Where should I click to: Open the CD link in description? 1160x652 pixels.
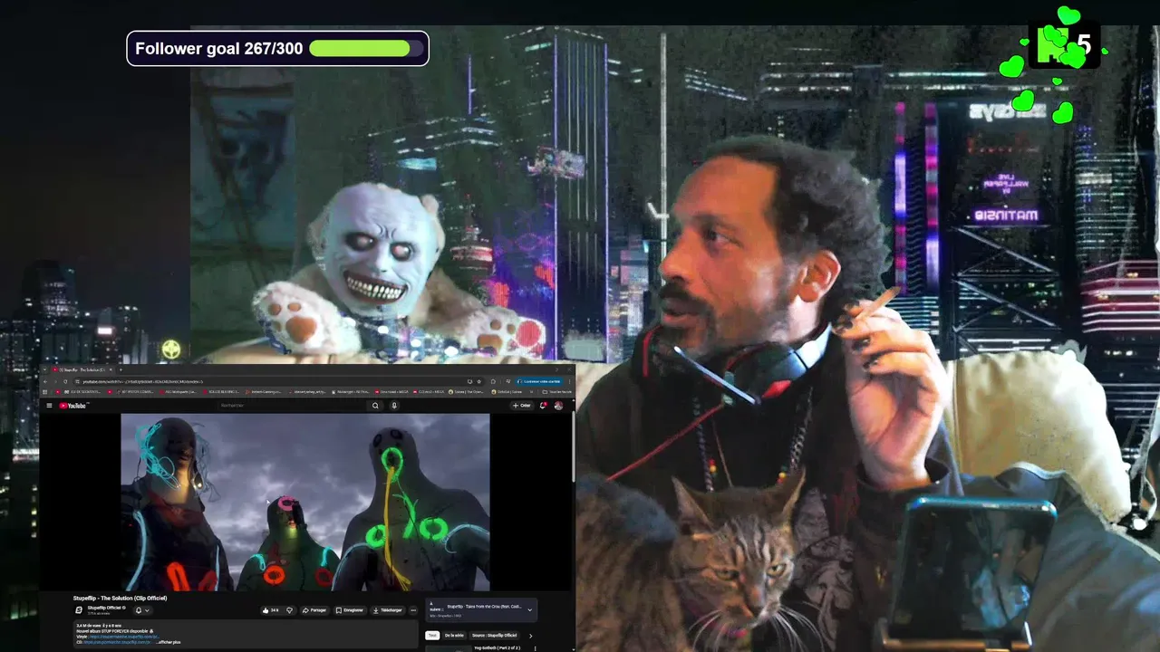(x=119, y=642)
